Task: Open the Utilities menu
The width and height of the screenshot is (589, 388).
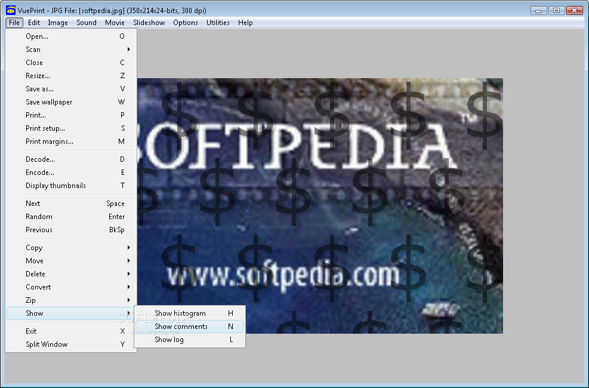Action: tap(218, 23)
